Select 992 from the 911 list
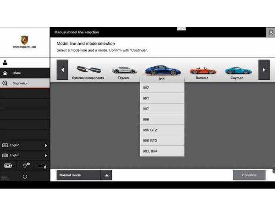Screen dimensions: 275x216 162,88
